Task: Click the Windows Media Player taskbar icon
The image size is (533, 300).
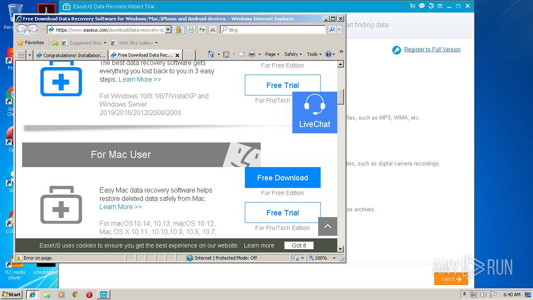Action: click(61, 295)
